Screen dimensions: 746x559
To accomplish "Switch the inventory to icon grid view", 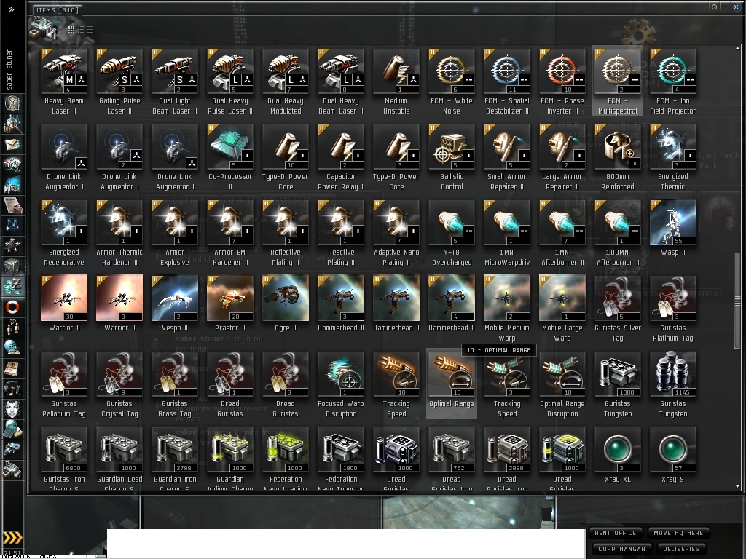I will (71, 29).
